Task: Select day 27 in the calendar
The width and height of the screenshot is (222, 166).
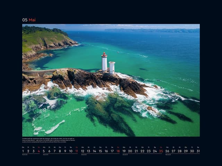Action: (173, 151)
